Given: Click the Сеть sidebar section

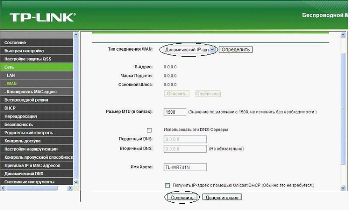Looking at the screenshot, I should 37,67.
